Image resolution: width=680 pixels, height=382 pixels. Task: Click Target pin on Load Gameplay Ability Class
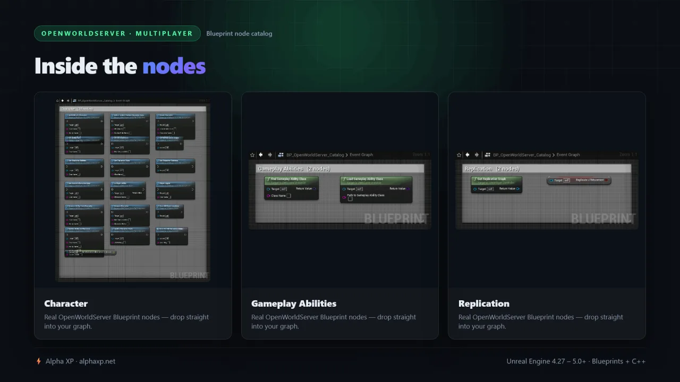(x=344, y=189)
